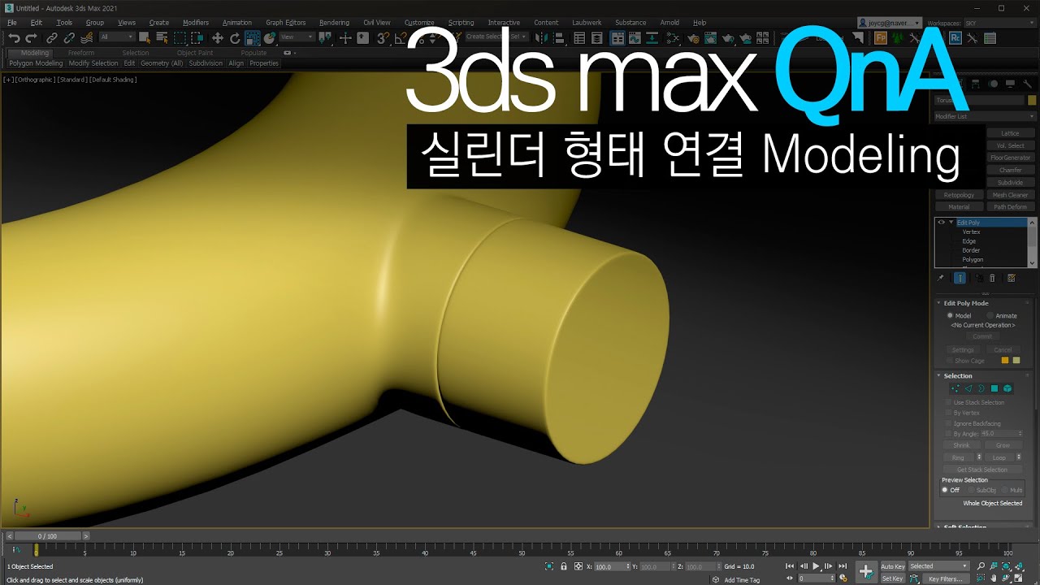Click the object color swatch beside name
This screenshot has width=1040, height=585.
(x=1032, y=101)
